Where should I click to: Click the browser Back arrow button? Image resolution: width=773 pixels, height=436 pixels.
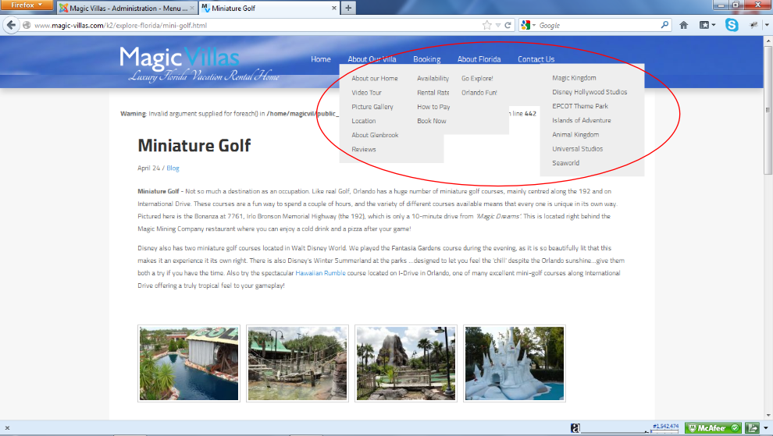11,25
